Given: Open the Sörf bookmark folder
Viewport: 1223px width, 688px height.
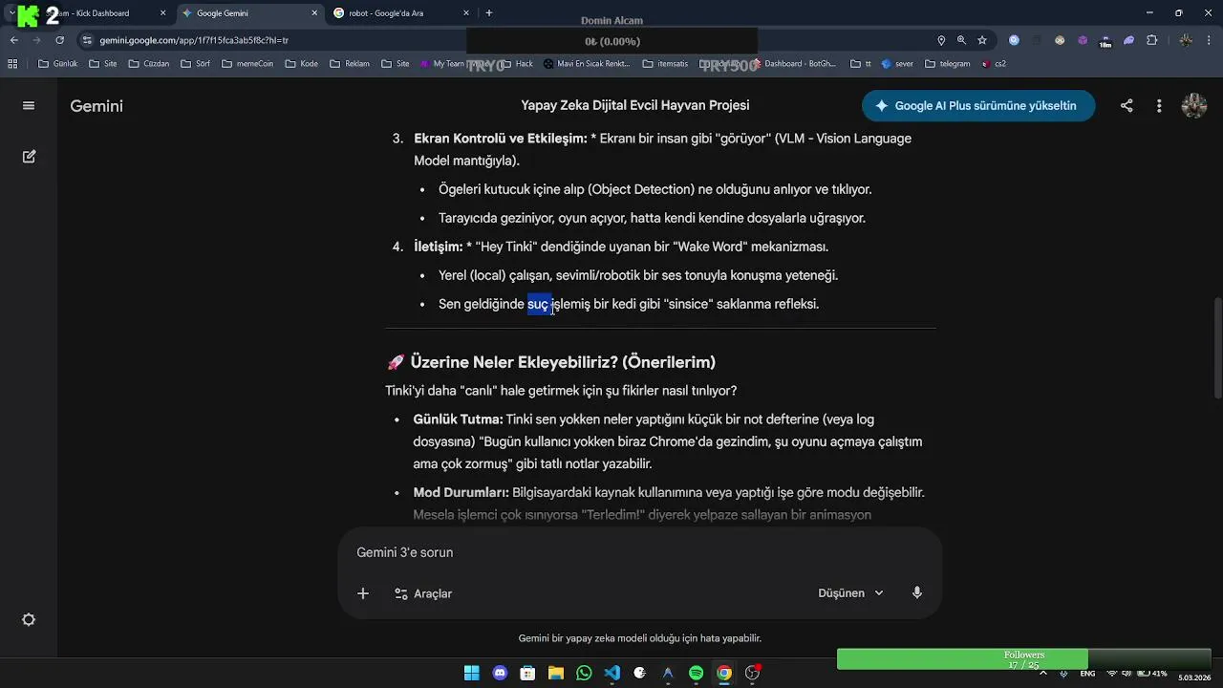Looking at the screenshot, I should point(195,64).
